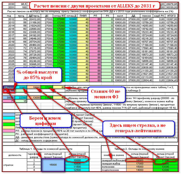
Task: Click the 'генерал-майор' rank cell
Action: coord(114,164)
